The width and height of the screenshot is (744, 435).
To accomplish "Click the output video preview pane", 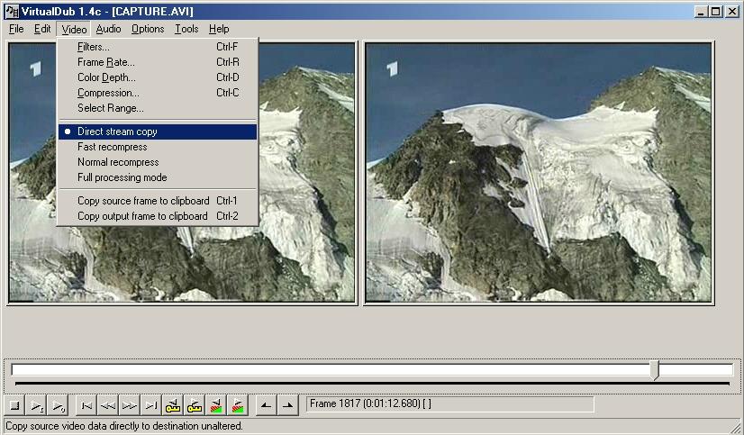I will [x=539, y=172].
